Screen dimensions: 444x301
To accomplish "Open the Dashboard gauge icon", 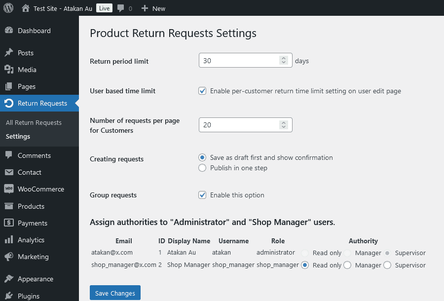I will (x=9, y=30).
